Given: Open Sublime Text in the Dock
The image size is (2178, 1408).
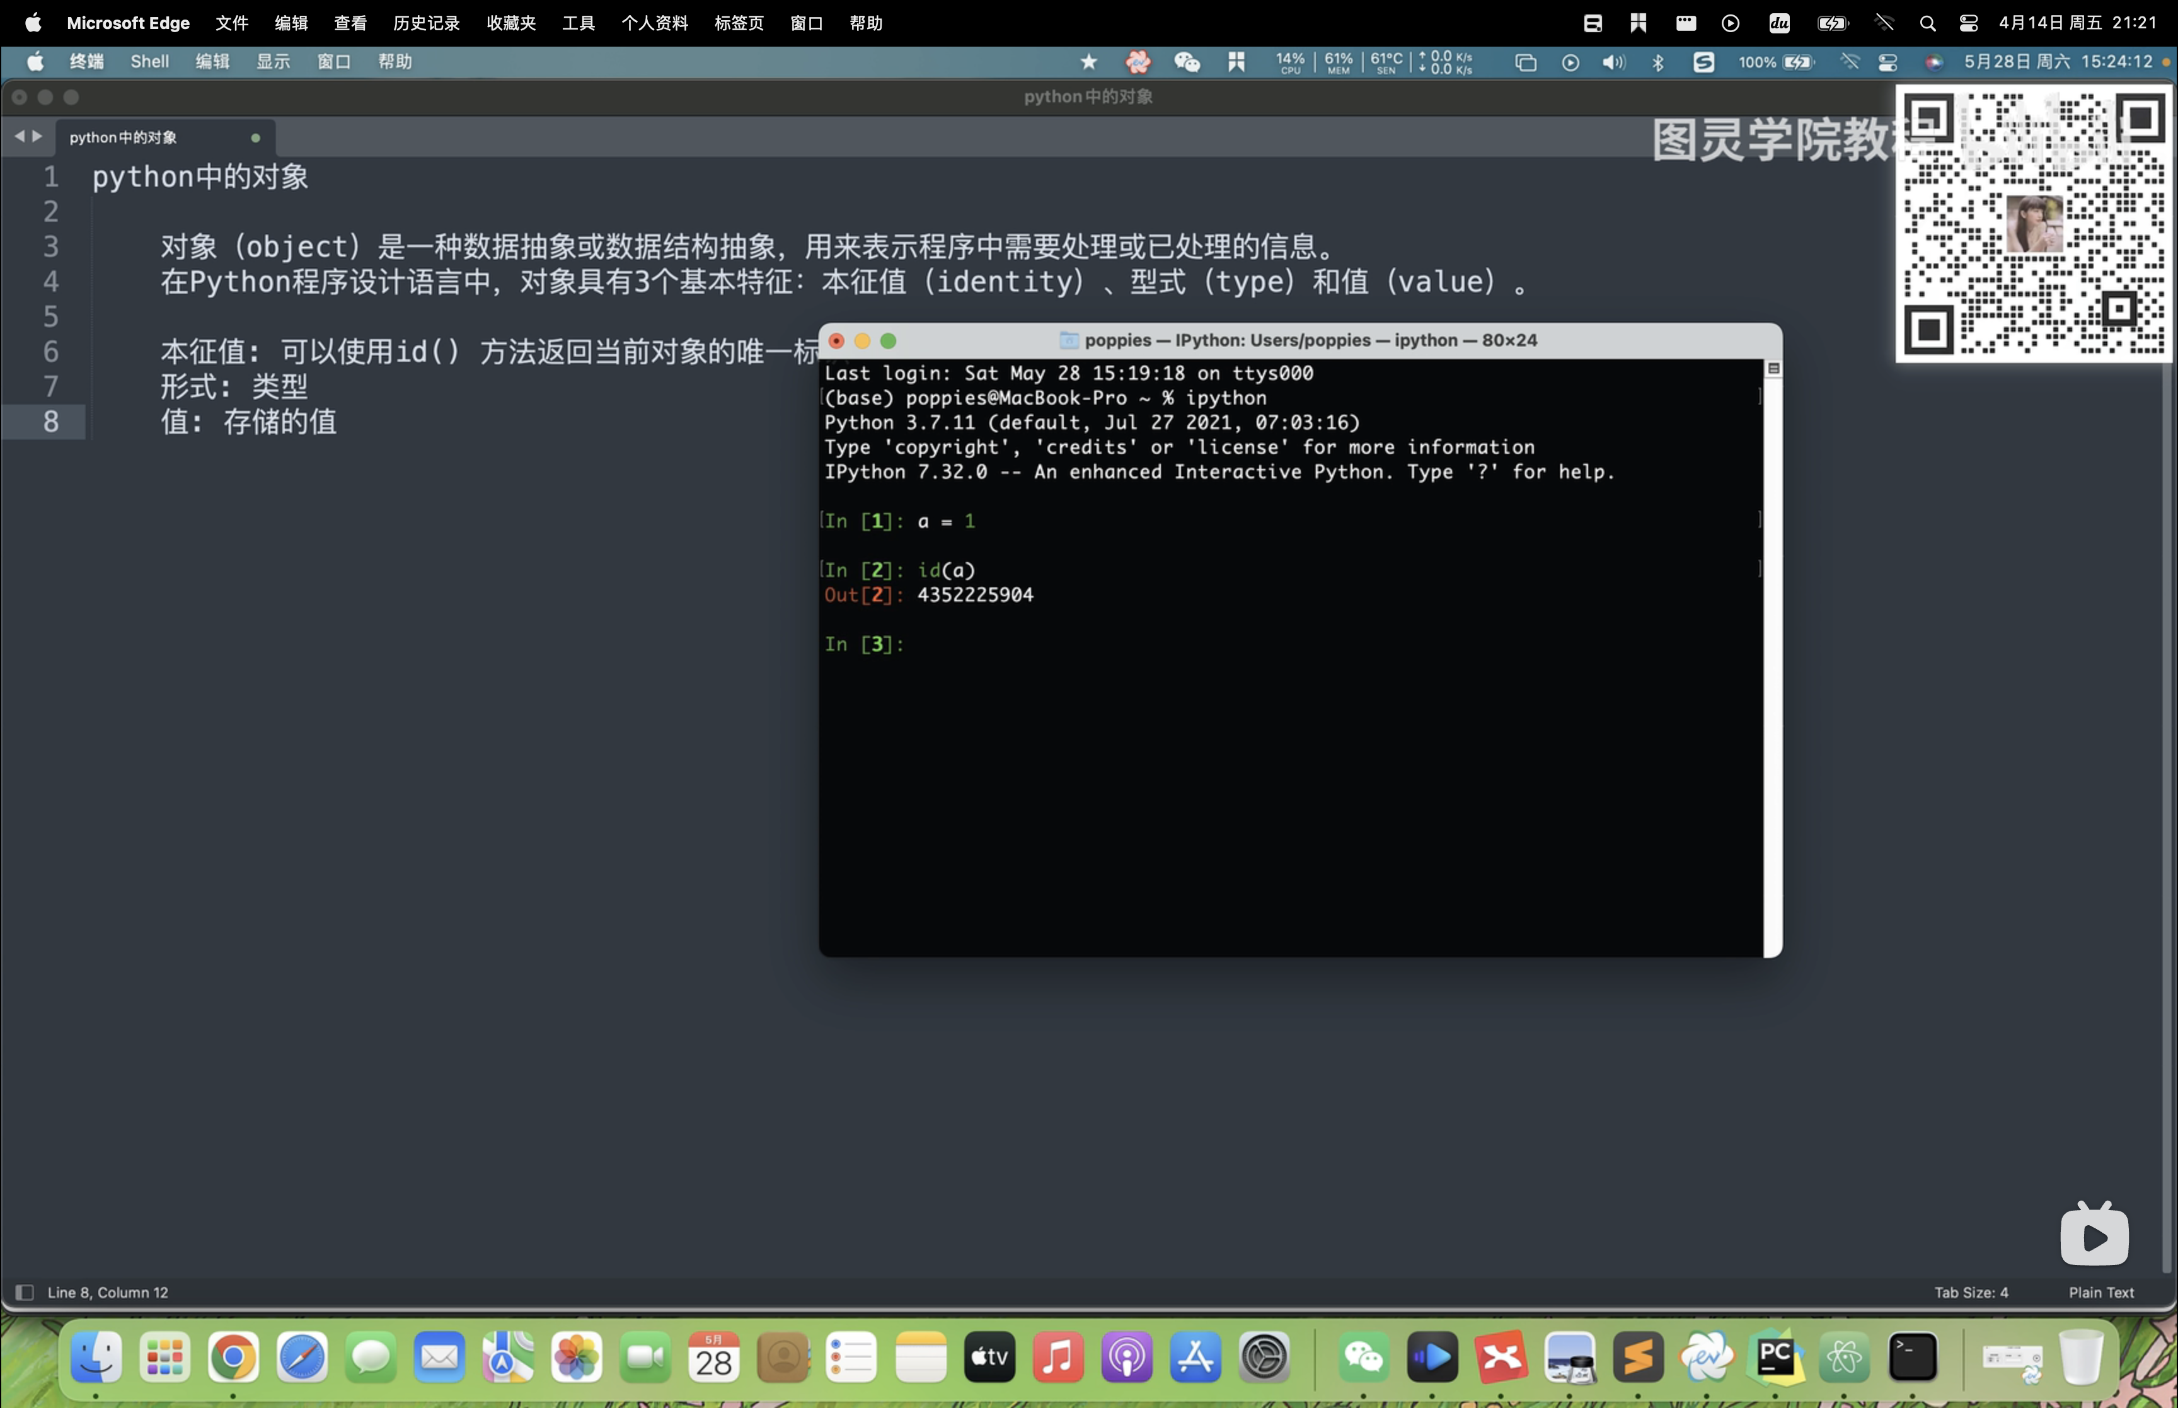Looking at the screenshot, I should [1638, 1357].
